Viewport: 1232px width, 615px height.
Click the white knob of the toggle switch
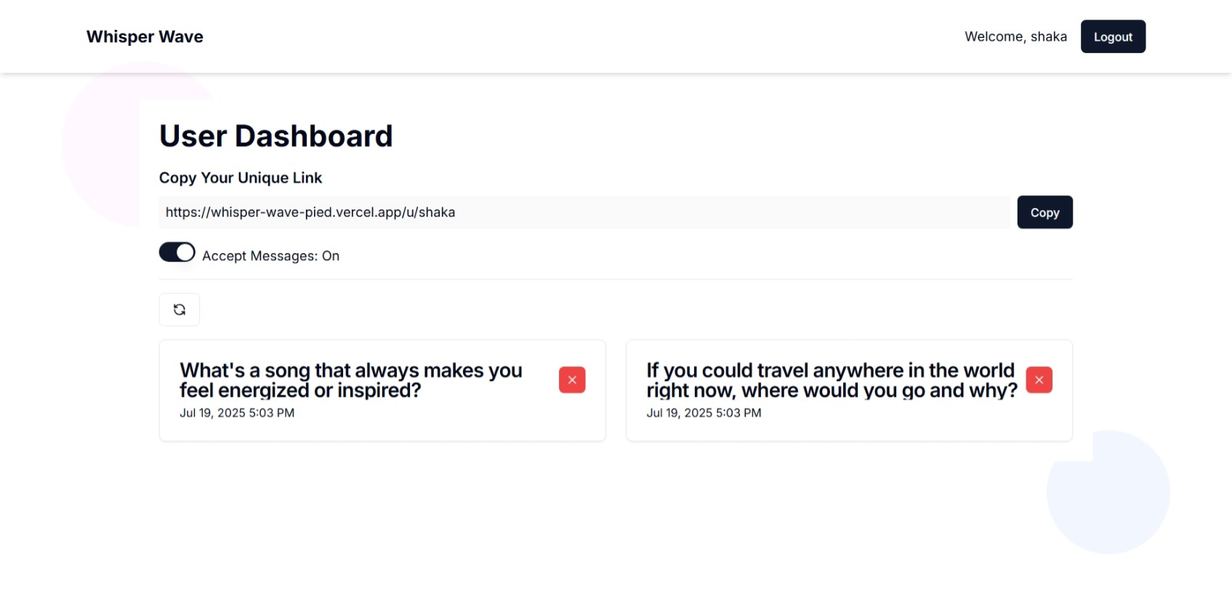click(x=185, y=252)
